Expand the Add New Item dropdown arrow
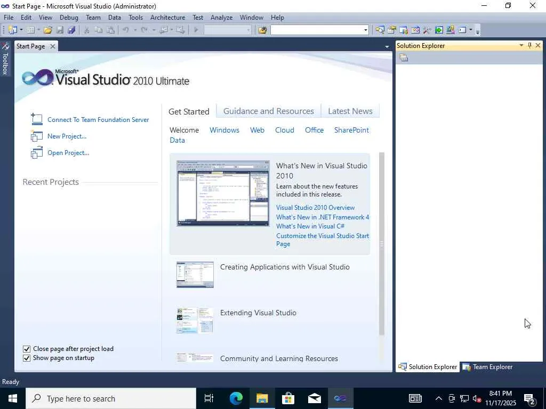The image size is (546, 409). pos(38,30)
